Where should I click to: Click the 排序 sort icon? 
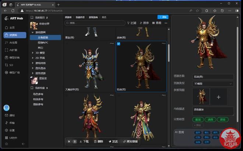(141, 23)
